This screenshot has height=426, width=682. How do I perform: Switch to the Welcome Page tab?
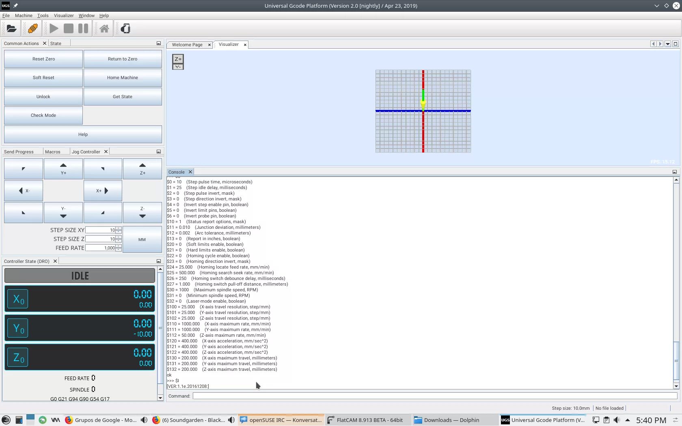(187, 45)
